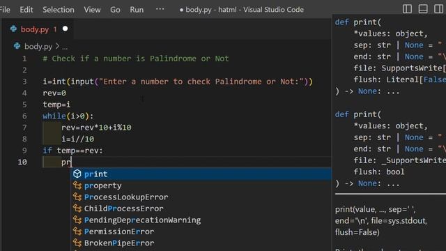Image resolution: width=446 pixels, height=251 pixels.
Task: Click the print(value, ..., sep=' ', docstring text
Action: click(x=375, y=209)
